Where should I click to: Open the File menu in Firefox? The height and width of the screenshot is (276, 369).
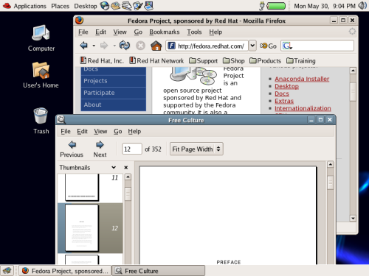83,32
